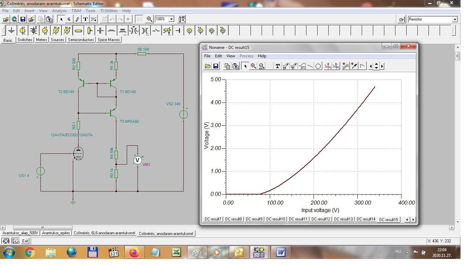
Task: Pick the Voltmeter component from toolbar
Action: pyautogui.click(x=56, y=31)
